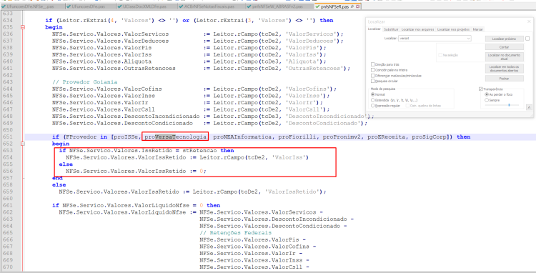Select Estendida search mode radio button
This screenshot has width=536, height=273.
click(373, 100)
